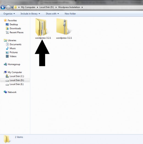This screenshot has height=144, width=143.
Task: Click the Homegroup icon
Action: [5, 64]
